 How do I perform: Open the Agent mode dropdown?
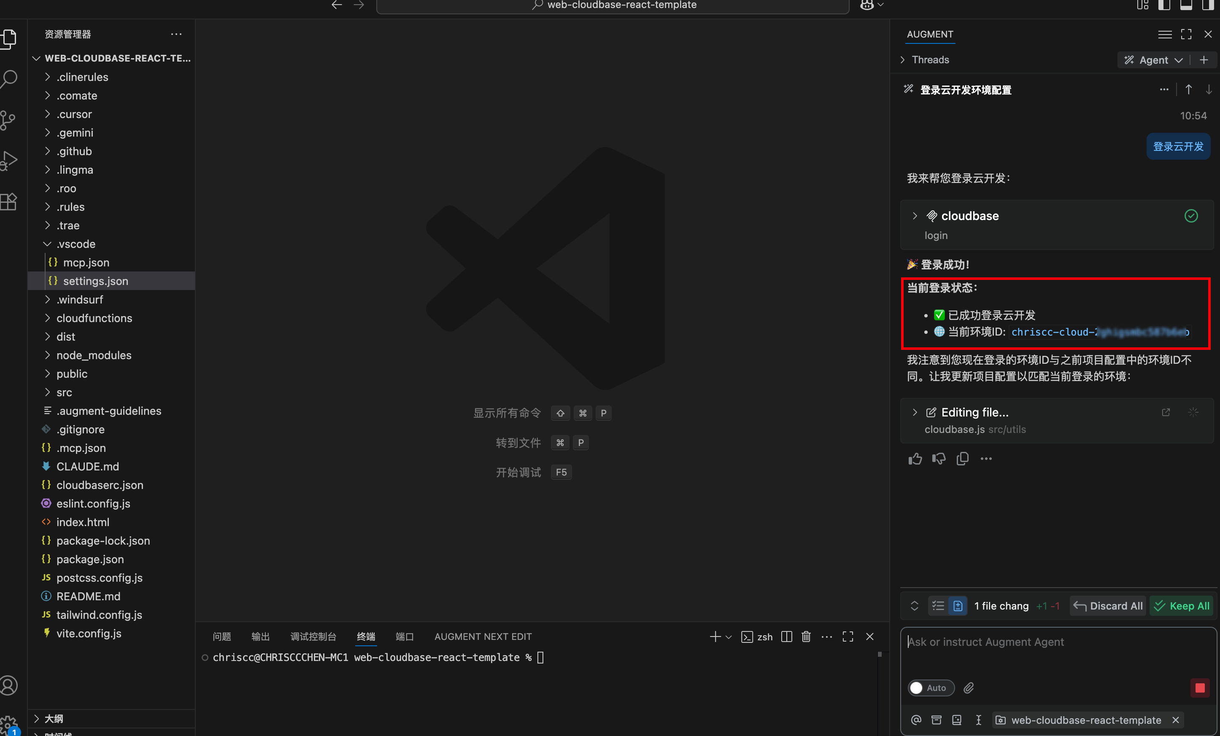pos(1153,60)
